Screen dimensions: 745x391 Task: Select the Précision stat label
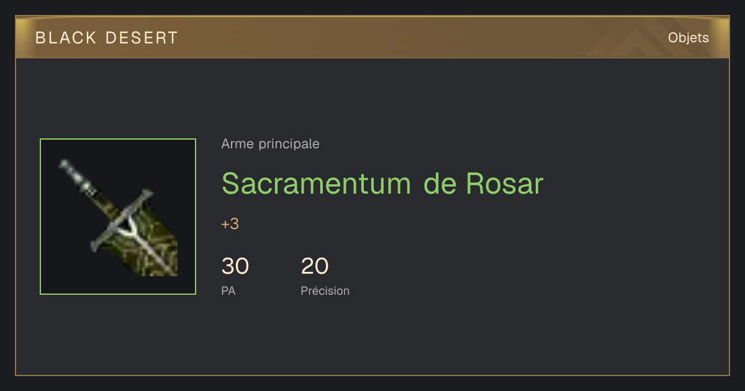point(325,290)
